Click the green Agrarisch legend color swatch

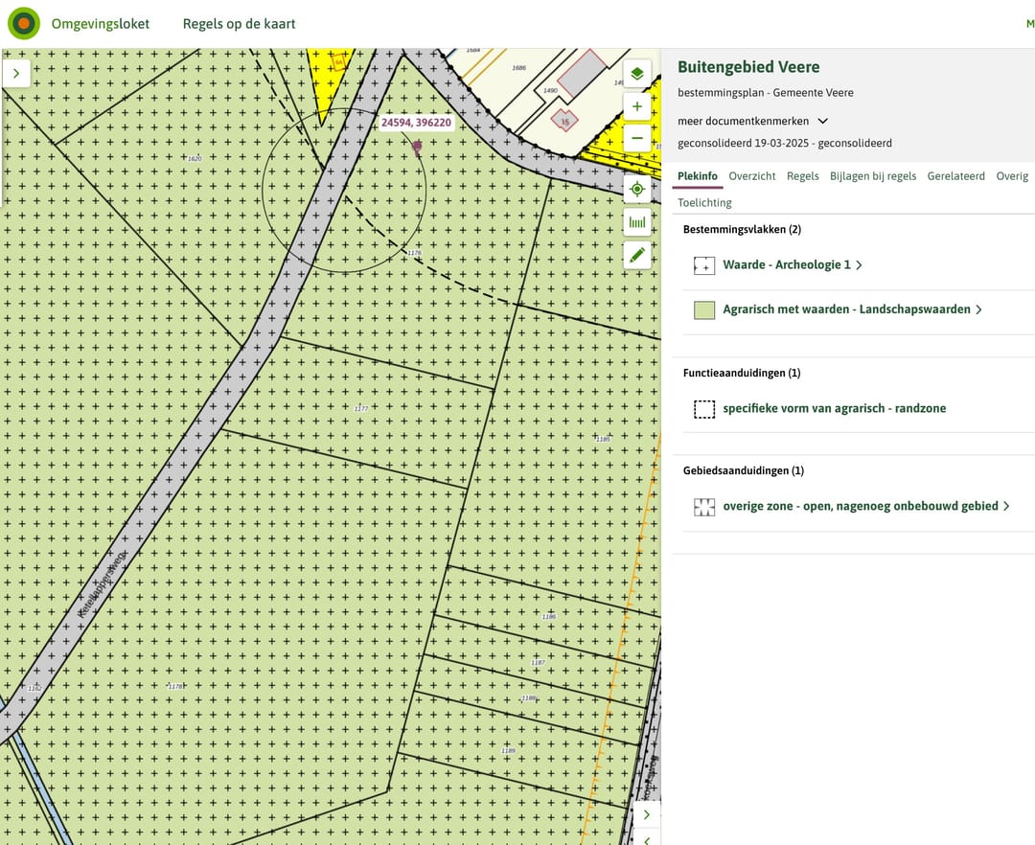point(704,310)
